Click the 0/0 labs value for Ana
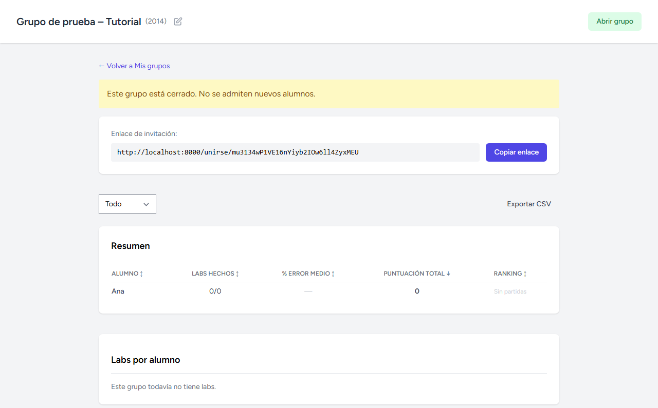 215,292
